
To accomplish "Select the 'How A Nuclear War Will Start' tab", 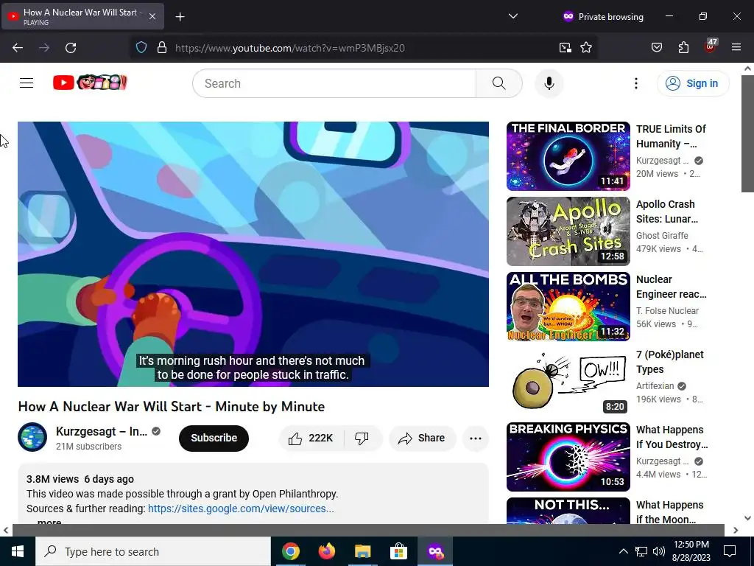I will [x=82, y=16].
